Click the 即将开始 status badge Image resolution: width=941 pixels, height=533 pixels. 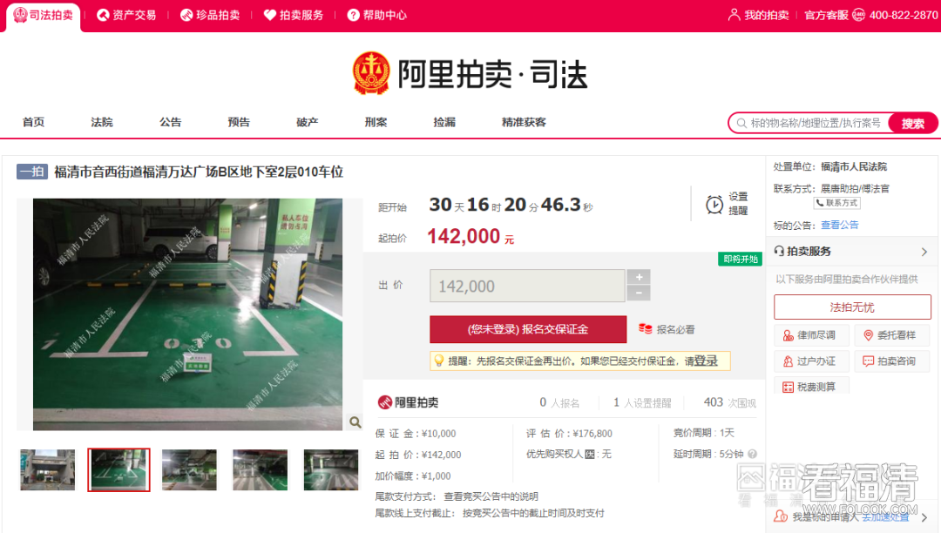740,259
